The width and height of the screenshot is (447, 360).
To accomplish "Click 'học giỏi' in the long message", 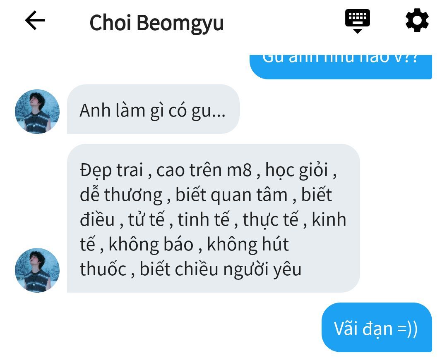I will pyautogui.click(x=296, y=170).
